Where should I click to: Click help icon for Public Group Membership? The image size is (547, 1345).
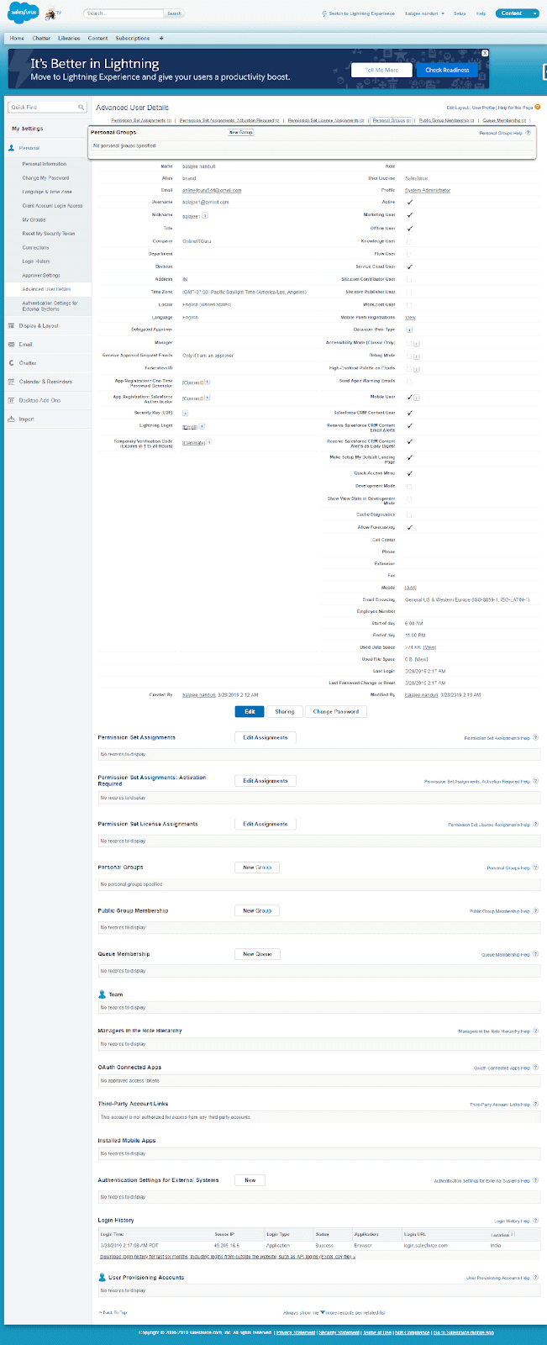tap(536, 911)
